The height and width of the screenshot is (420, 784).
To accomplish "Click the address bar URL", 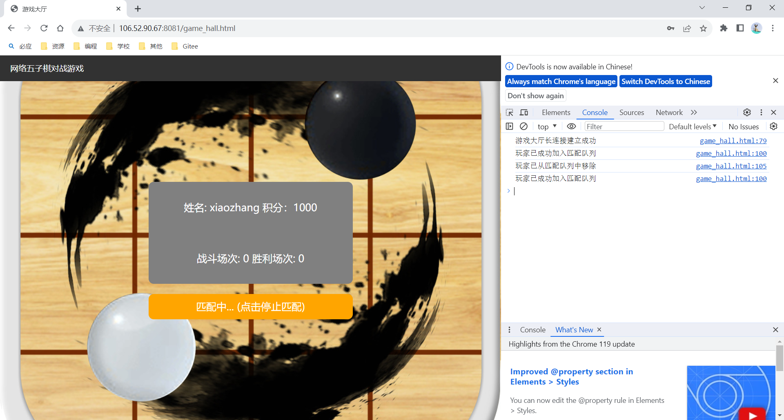I will (x=177, y=28).
